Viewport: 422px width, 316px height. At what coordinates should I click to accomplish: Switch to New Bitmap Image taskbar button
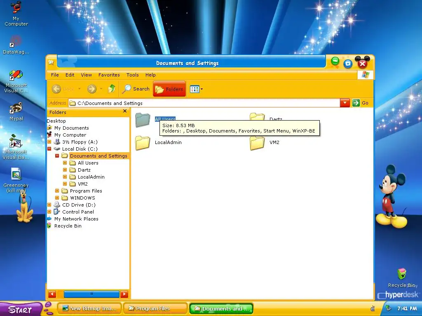(89, 309)
